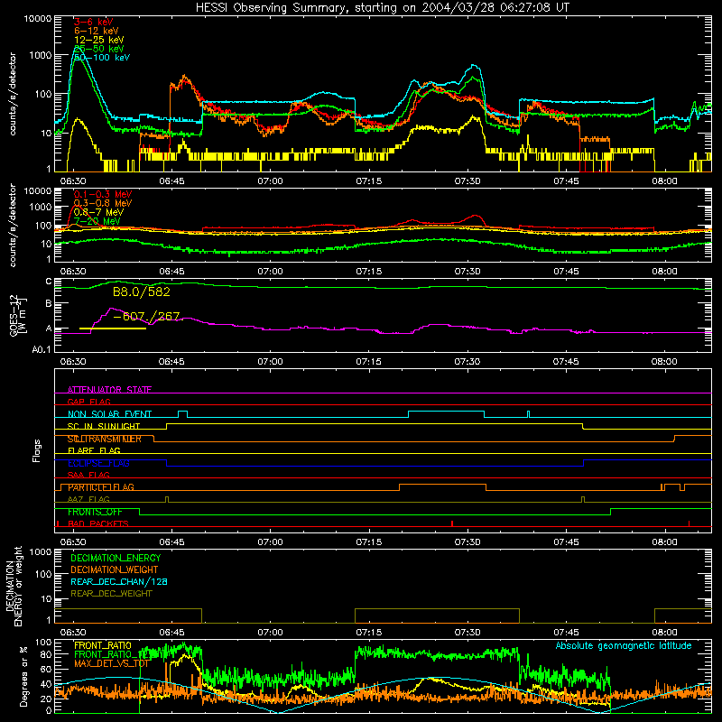722x722 pixels.
Task: Click the DECIMATION ENERGY or weight axis title
Action: tap(14, 586)
